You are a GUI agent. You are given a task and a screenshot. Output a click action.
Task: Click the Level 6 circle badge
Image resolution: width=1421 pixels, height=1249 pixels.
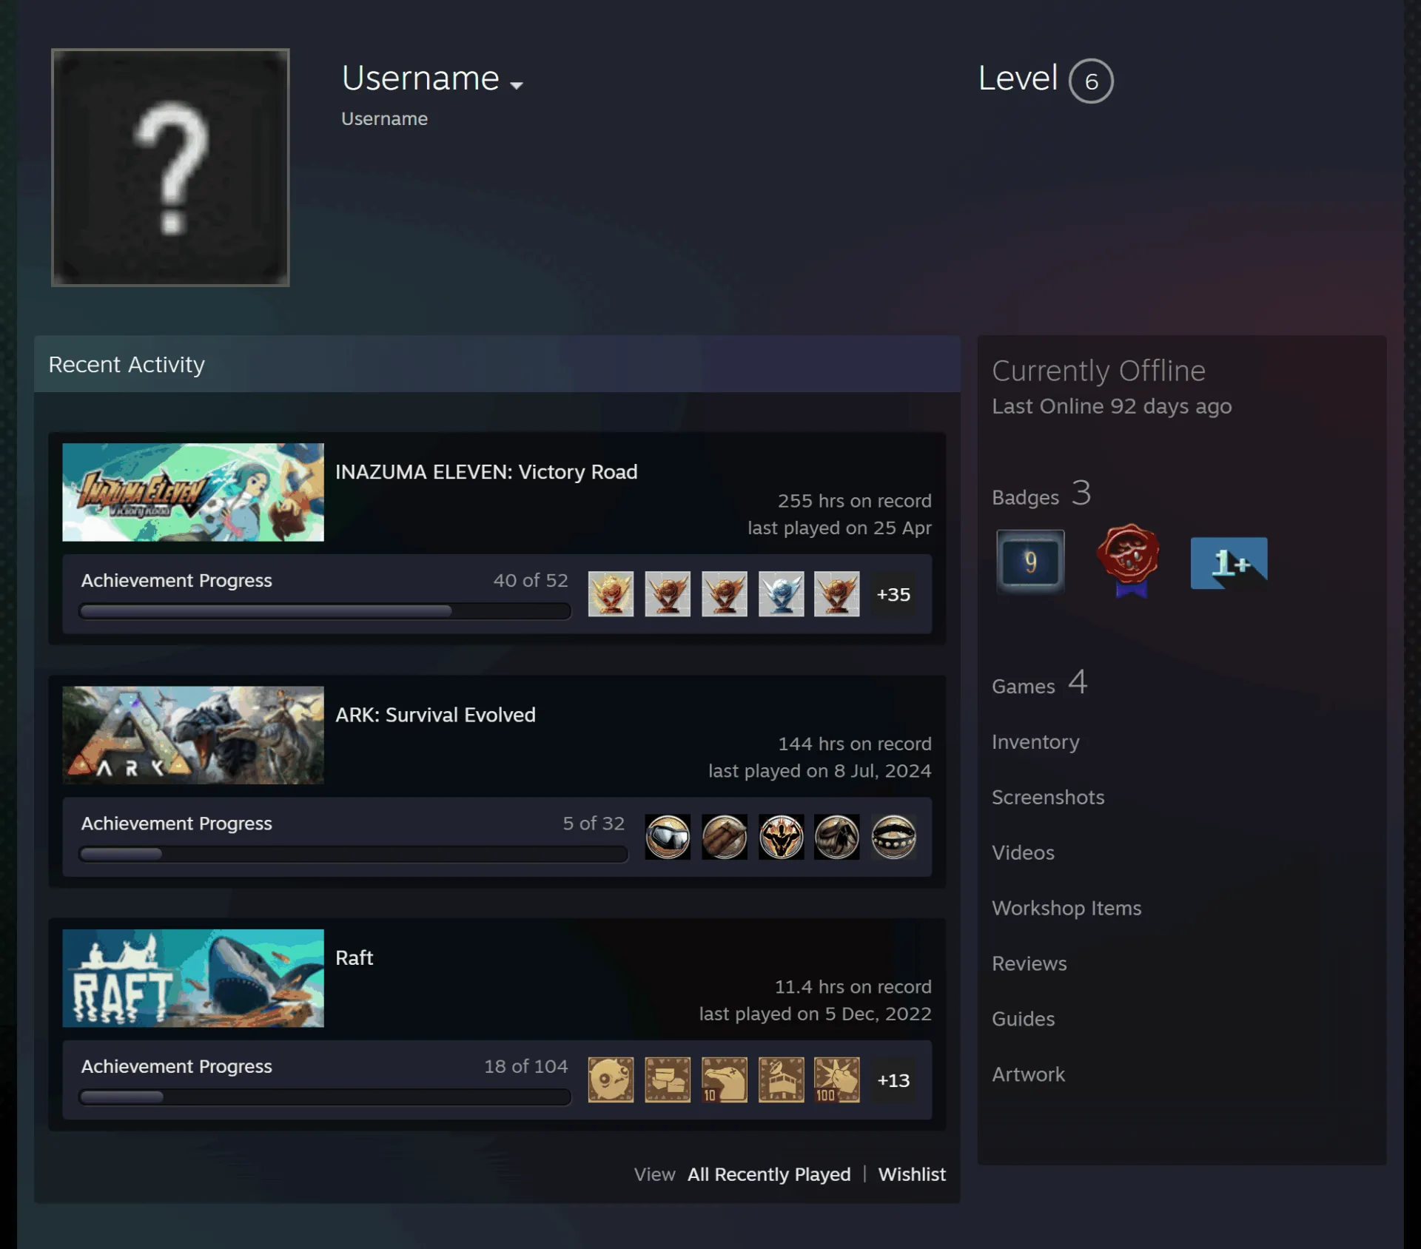point(1091,81)
